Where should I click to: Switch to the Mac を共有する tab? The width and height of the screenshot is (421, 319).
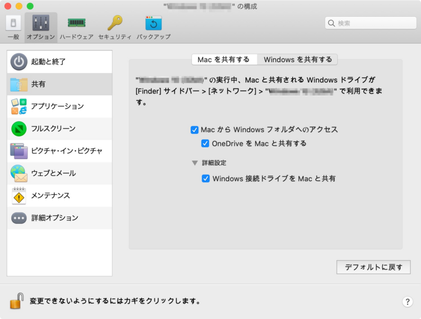(x=224, y=59)
